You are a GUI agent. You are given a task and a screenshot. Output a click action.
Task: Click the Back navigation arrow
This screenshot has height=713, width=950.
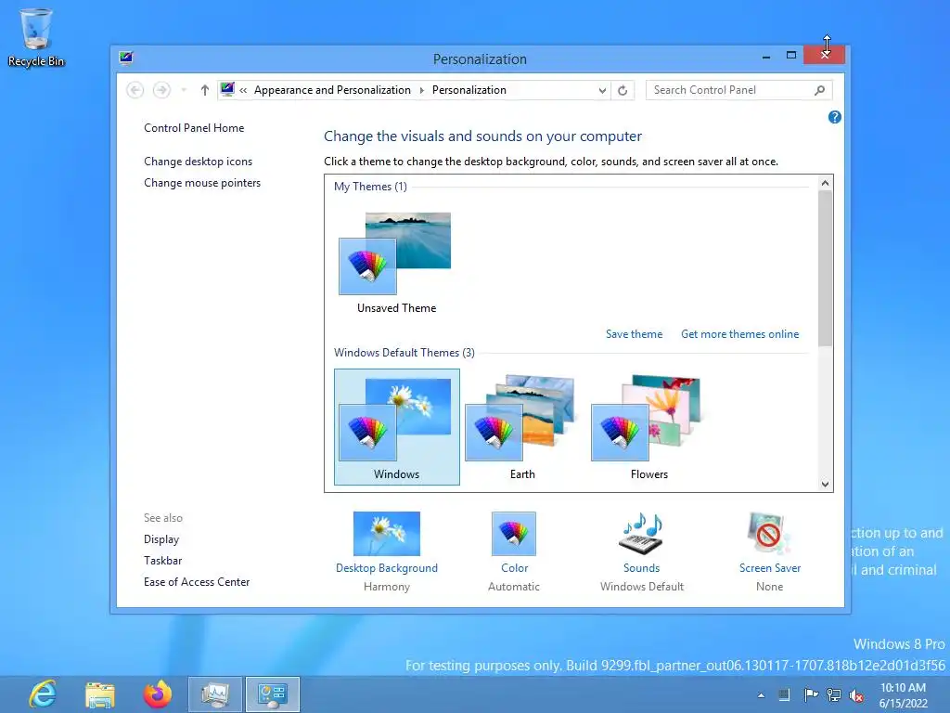pos(135,90)
